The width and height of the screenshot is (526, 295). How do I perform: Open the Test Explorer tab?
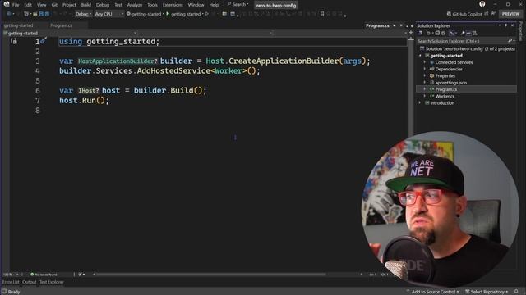pyautogui.click(x=51, y=282)
